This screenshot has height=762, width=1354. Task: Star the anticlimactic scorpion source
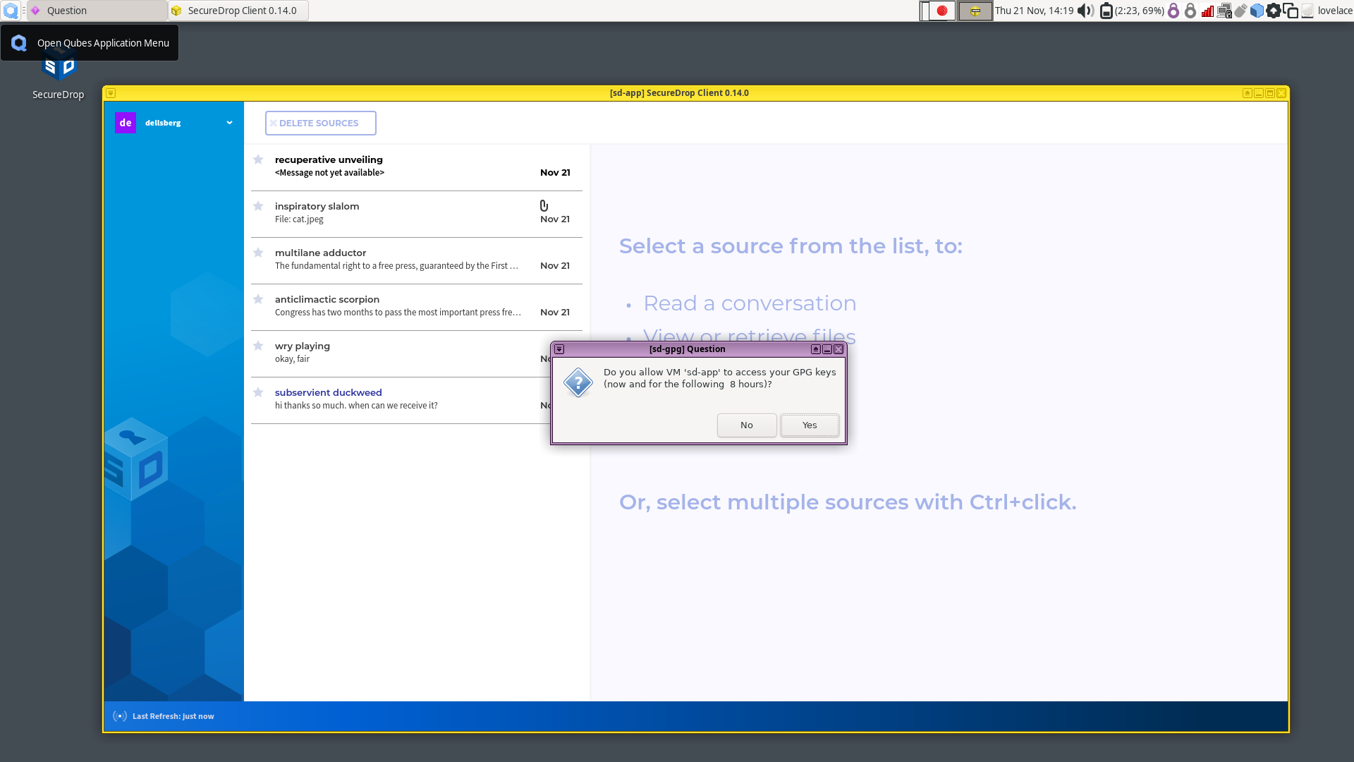point(258,299)
